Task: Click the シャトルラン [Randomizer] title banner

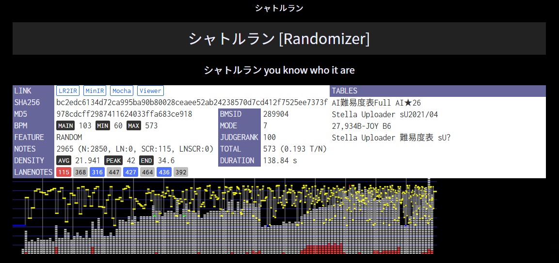Action: point(279,39)
